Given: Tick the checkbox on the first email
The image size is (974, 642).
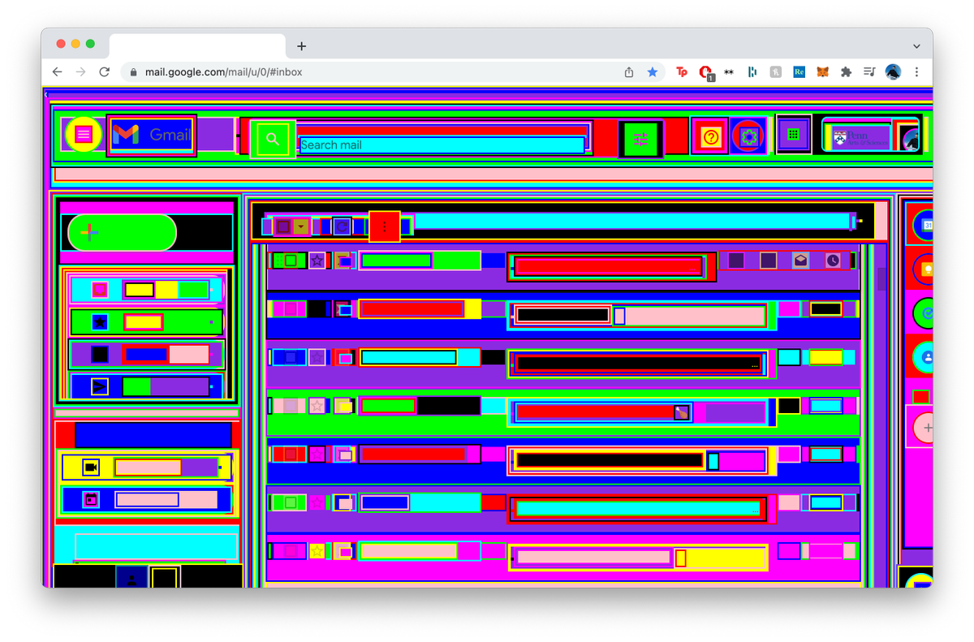Looking at the screenshot, I should click(290, 261).
